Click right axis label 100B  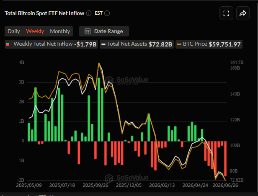[235, 145]
